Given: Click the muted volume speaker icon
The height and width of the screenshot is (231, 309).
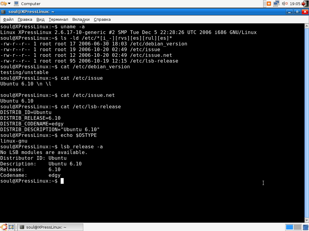Looking at the screenshot, I should [x=285, y=4].
